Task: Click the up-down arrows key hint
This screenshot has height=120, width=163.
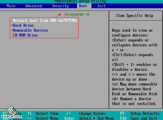Action: [30, 113]
